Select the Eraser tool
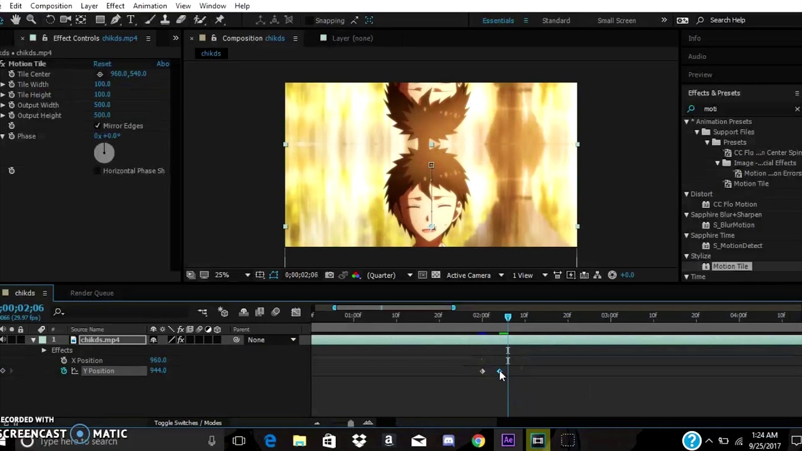Image resolution: width=802 pixels, height=451 pixels. tap(181, 20)
